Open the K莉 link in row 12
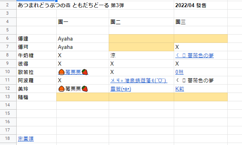242x145 pixels. [x=180, y=89]
